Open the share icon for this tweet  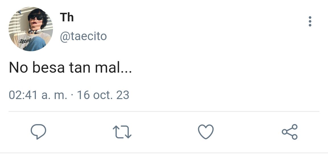[x=290, y=132]
